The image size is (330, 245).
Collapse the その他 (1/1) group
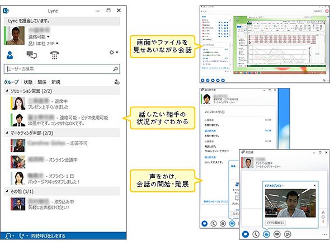point(7,191)
